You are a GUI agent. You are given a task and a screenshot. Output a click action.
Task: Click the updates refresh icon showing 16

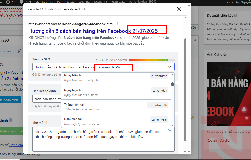(8, 2)
